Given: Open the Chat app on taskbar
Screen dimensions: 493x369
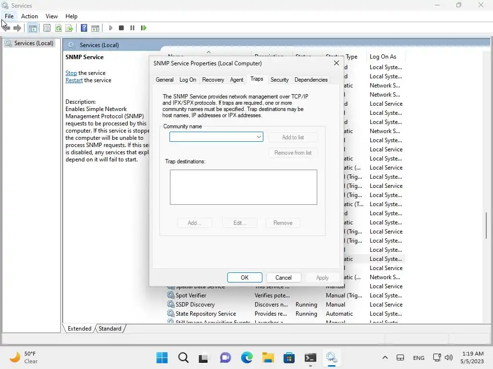Looking at the screenshot, I should point(225,357).
